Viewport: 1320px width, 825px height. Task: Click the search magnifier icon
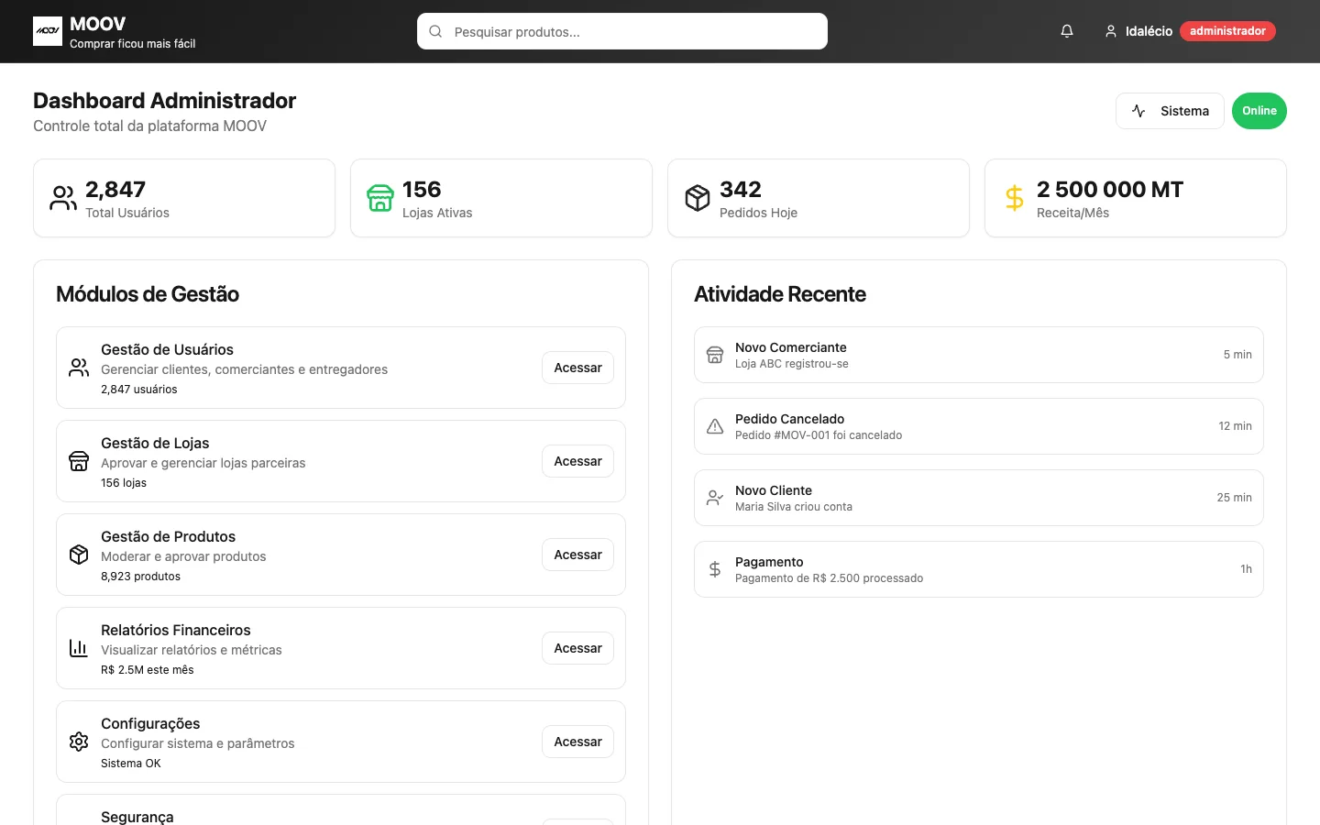pyautogui.click(x=435, y=31)
